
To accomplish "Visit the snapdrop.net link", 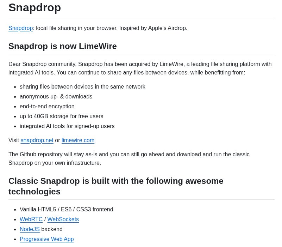I will pyautogui.click(x=37, y=140).
